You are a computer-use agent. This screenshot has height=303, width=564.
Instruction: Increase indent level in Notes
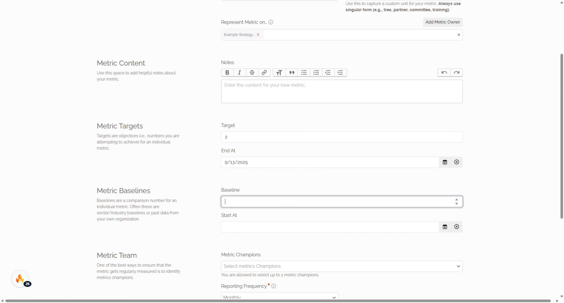pos(340,73)
